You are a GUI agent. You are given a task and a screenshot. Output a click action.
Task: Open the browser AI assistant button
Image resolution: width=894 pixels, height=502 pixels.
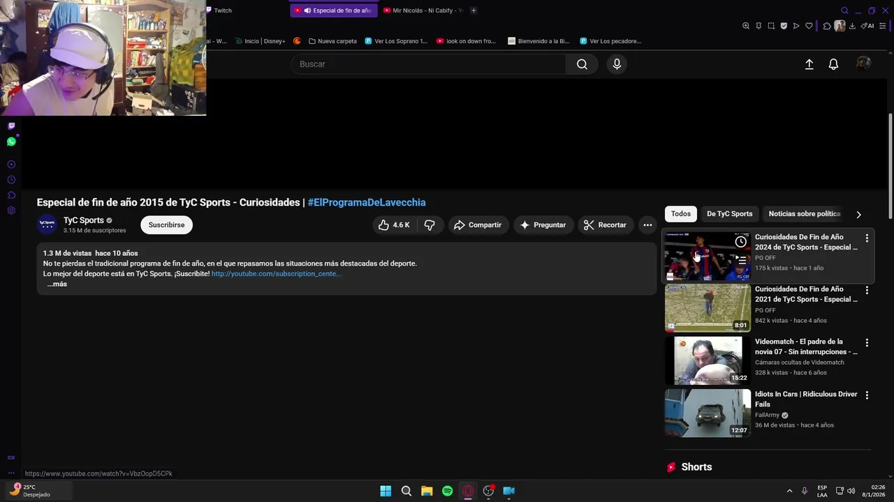point(867,26)
